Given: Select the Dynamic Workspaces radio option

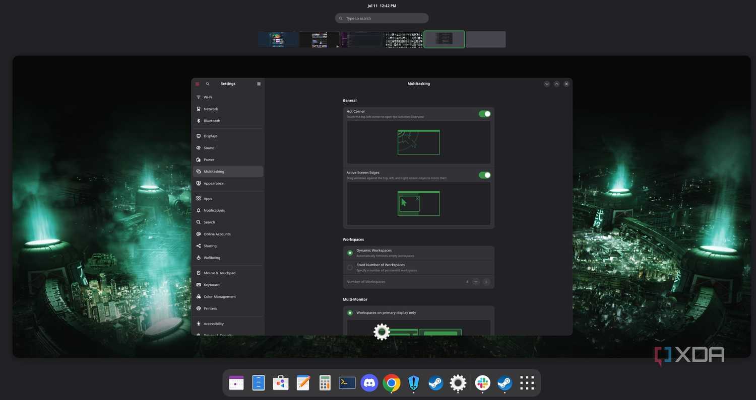Looking at the screenshot, I should tap(350, 253).
